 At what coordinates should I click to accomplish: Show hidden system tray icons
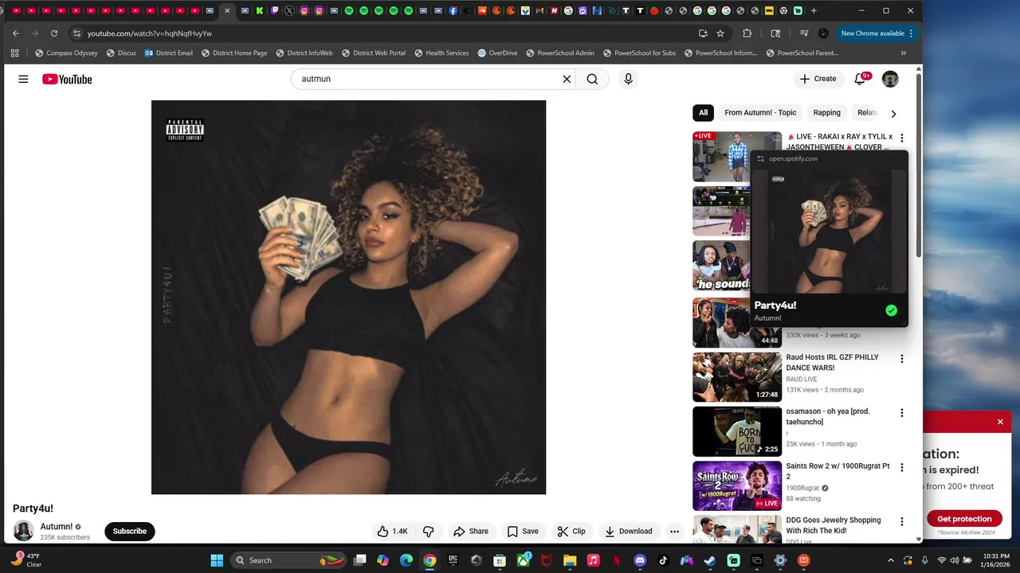click(x=891, y=560)
